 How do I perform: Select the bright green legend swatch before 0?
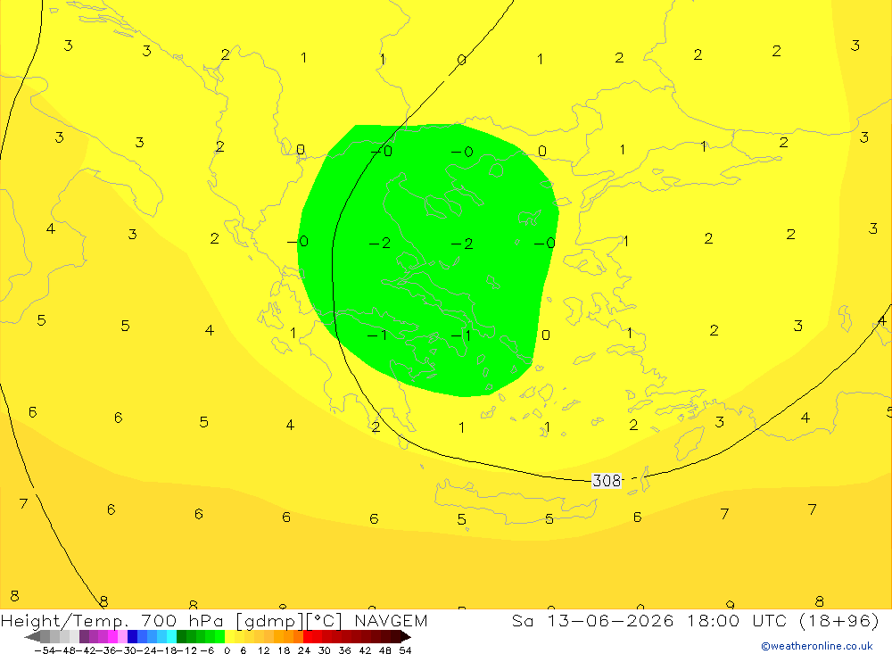219,636
